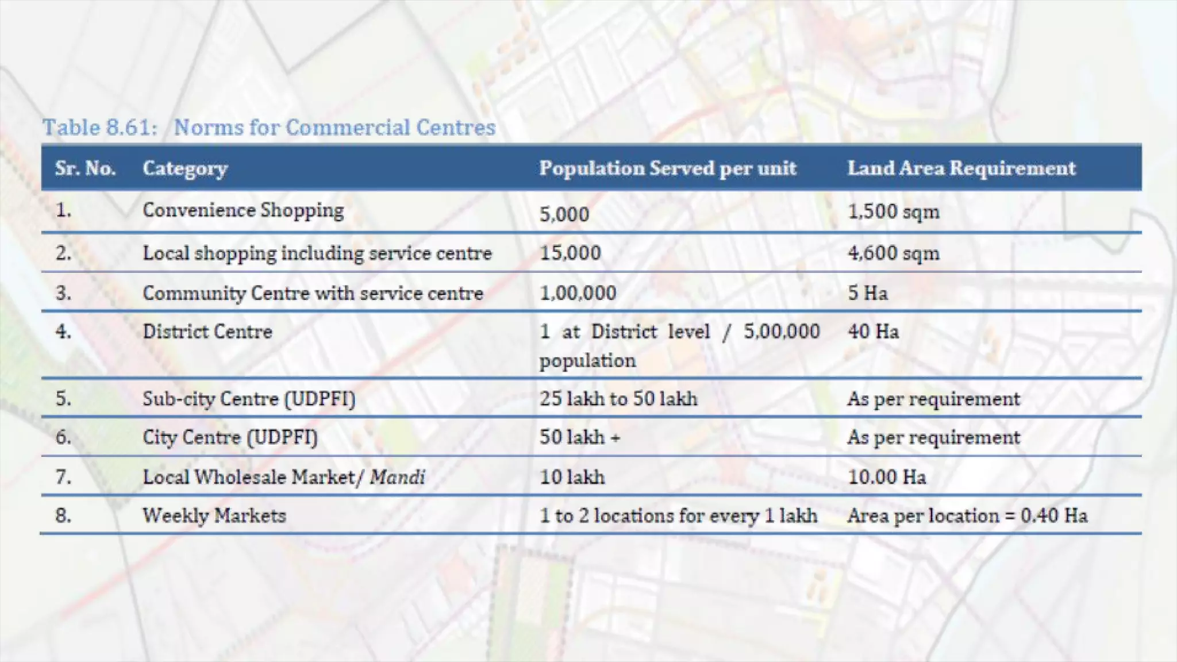
Task: Click the 'District Centre' category cell
Action: coord(207,332)
